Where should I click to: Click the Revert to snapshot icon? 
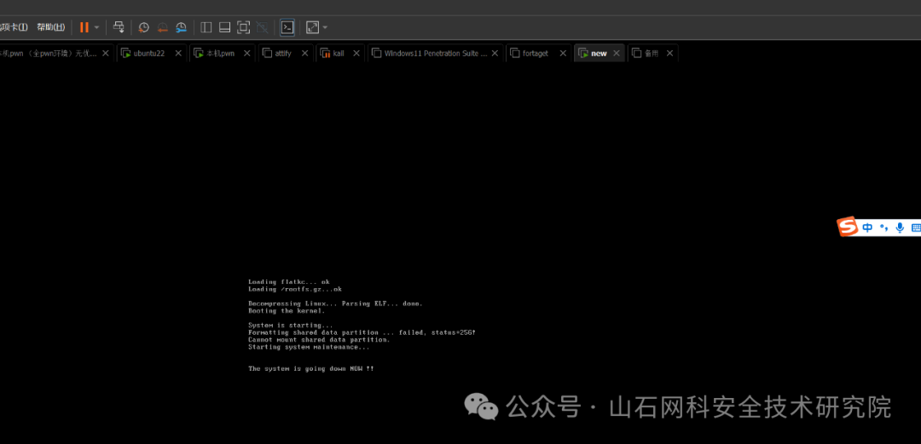(163, 27)
